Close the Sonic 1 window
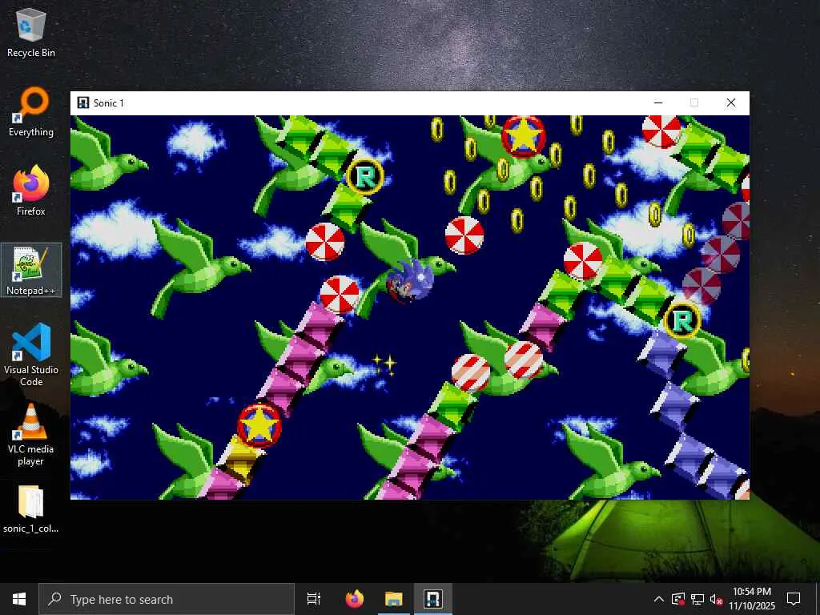The image size is (820, 615). coord(731,102)
